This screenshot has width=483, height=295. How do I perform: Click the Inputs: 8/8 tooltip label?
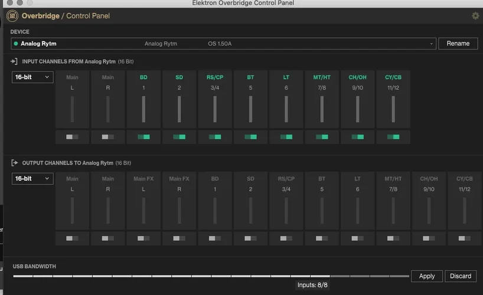pos(312,285)
